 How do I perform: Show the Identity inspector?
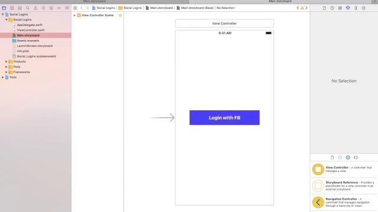pyautogui.click(x=340, y=8)
